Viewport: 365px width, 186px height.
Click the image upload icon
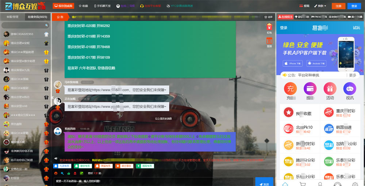(81, 173)
